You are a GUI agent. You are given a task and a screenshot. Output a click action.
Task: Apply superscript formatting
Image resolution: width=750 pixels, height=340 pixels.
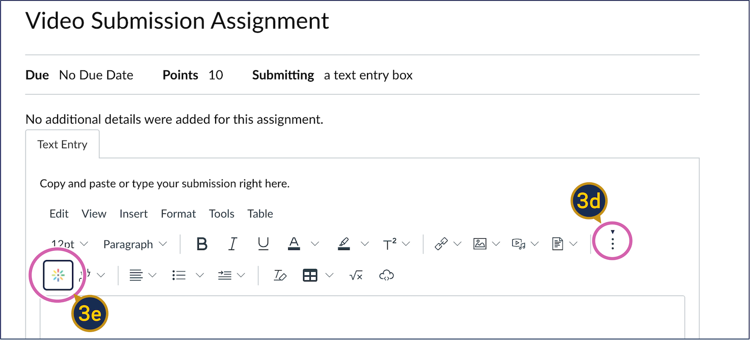[390, 244]
